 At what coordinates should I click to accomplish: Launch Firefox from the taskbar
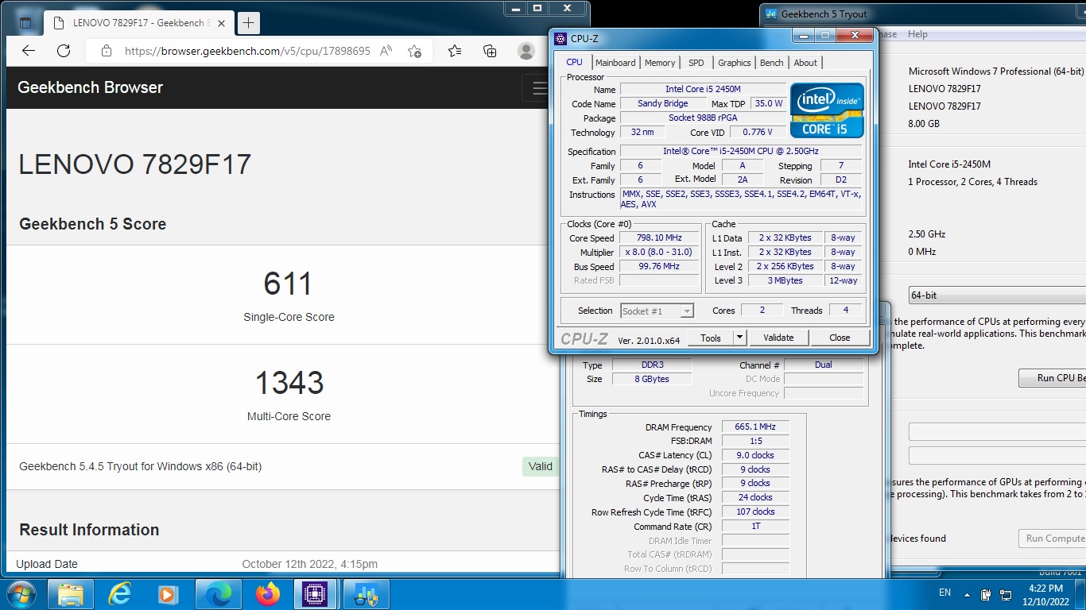pyautogui.click(x=268, y=593)
